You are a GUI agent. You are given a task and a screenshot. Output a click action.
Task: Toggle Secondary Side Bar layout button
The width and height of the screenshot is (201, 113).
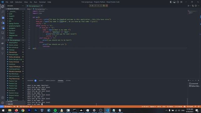pyautogui.click(x=178, y=2)
